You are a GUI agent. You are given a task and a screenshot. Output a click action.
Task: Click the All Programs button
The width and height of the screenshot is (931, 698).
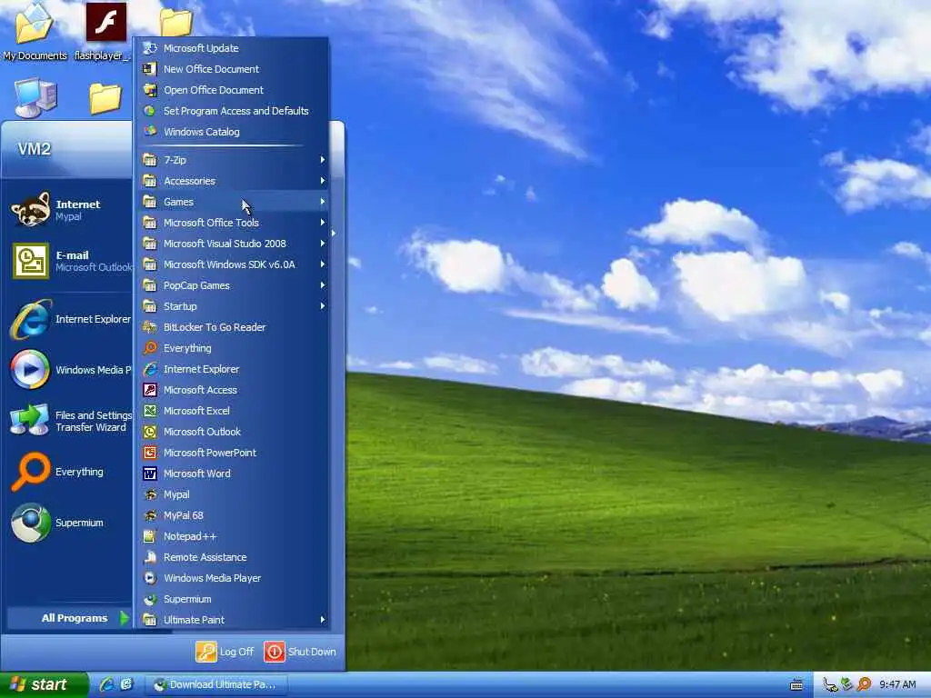tap(68, 618)
